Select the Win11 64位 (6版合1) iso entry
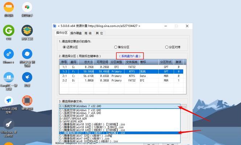This screenshot has width=241, height=145. click(120, 133)
